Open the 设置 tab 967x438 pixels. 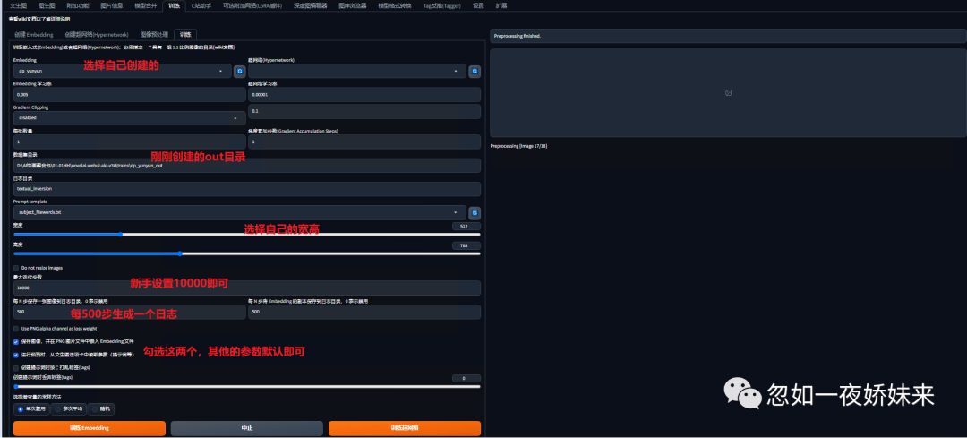(x=478, y=5)
